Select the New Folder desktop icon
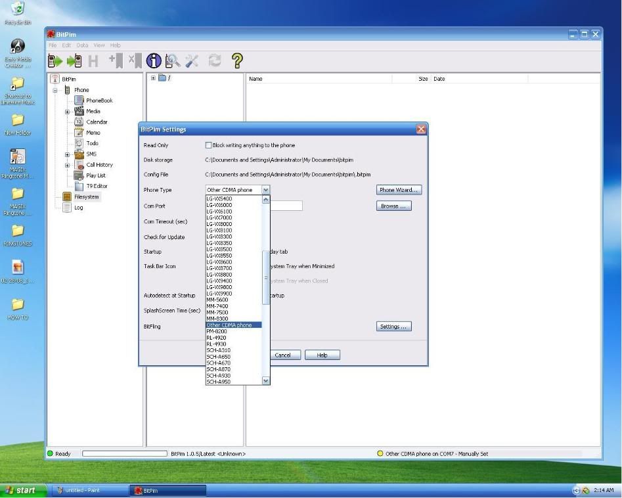The height and width of the screenshot is (498, 622). point(18,124)
